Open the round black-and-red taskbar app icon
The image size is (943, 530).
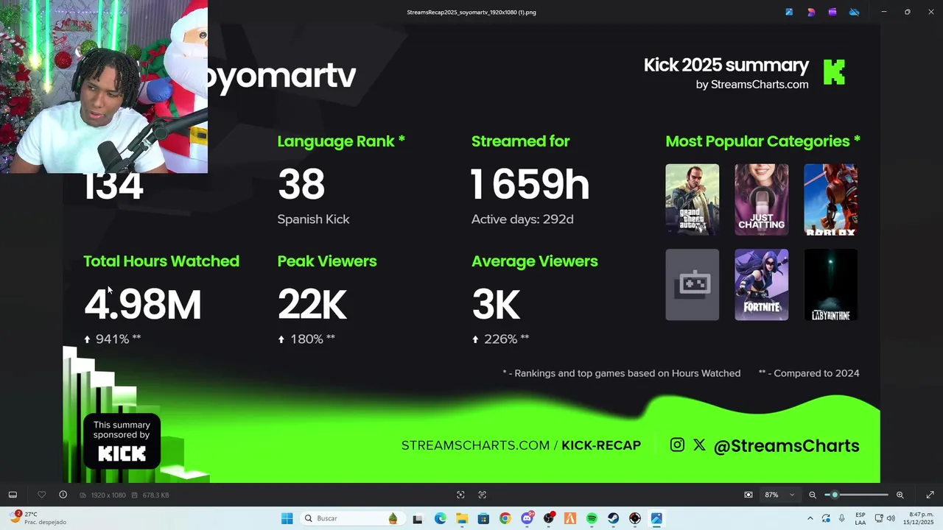pyautogui.click(x=635, y=518)
